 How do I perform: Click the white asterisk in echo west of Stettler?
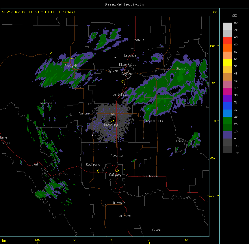[x=145, y=88]
